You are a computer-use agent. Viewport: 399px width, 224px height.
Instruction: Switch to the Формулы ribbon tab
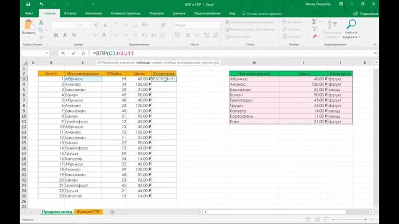coord(156,13)
